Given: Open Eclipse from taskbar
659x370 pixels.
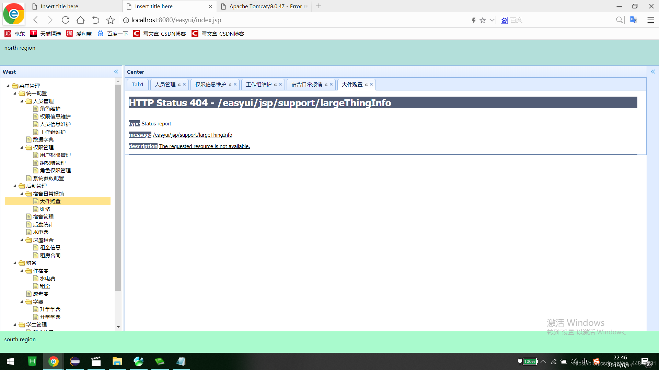Looking at the screenshot, I should [x=75, y=361].
